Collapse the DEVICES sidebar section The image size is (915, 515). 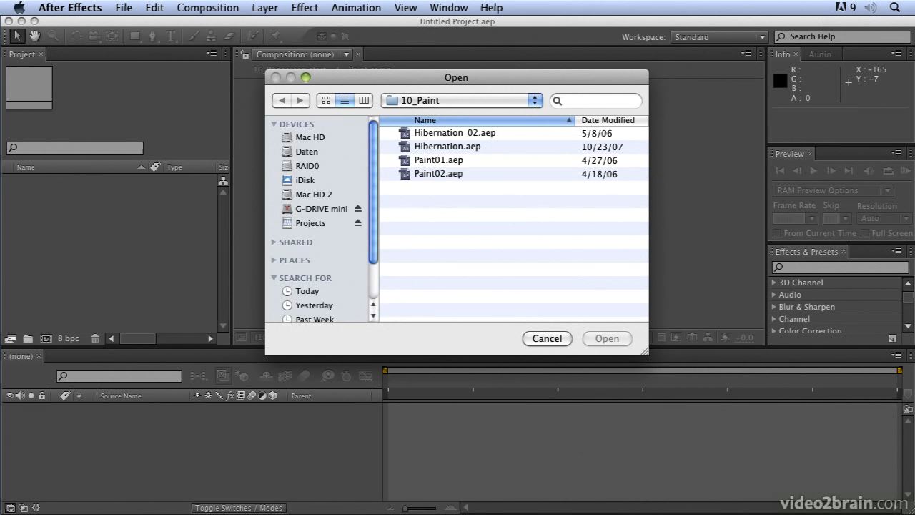tap(274, 124)
